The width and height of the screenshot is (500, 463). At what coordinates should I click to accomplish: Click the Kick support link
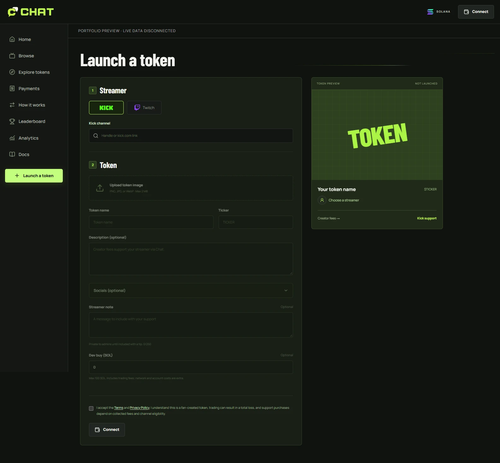click(427, 218)
